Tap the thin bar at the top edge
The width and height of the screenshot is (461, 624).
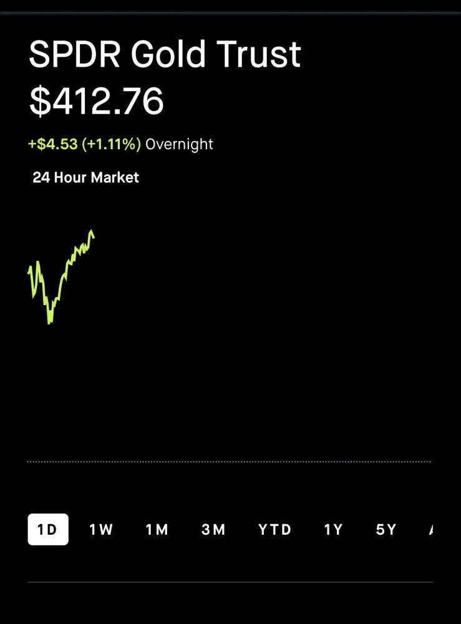click(x=230, y=12)
